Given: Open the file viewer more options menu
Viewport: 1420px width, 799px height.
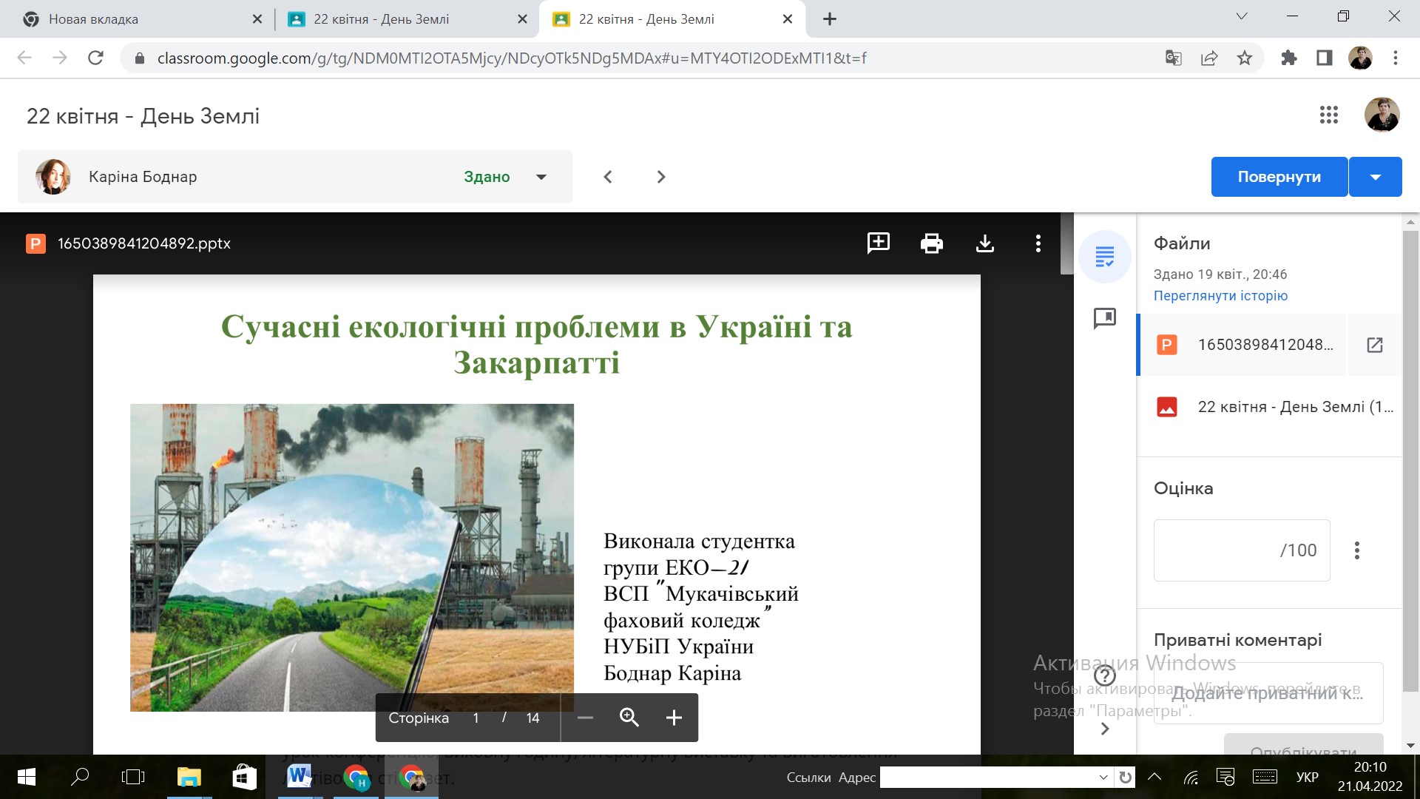Looking at the screenshot, I should pyautogui.click(x=1038, y=243).
